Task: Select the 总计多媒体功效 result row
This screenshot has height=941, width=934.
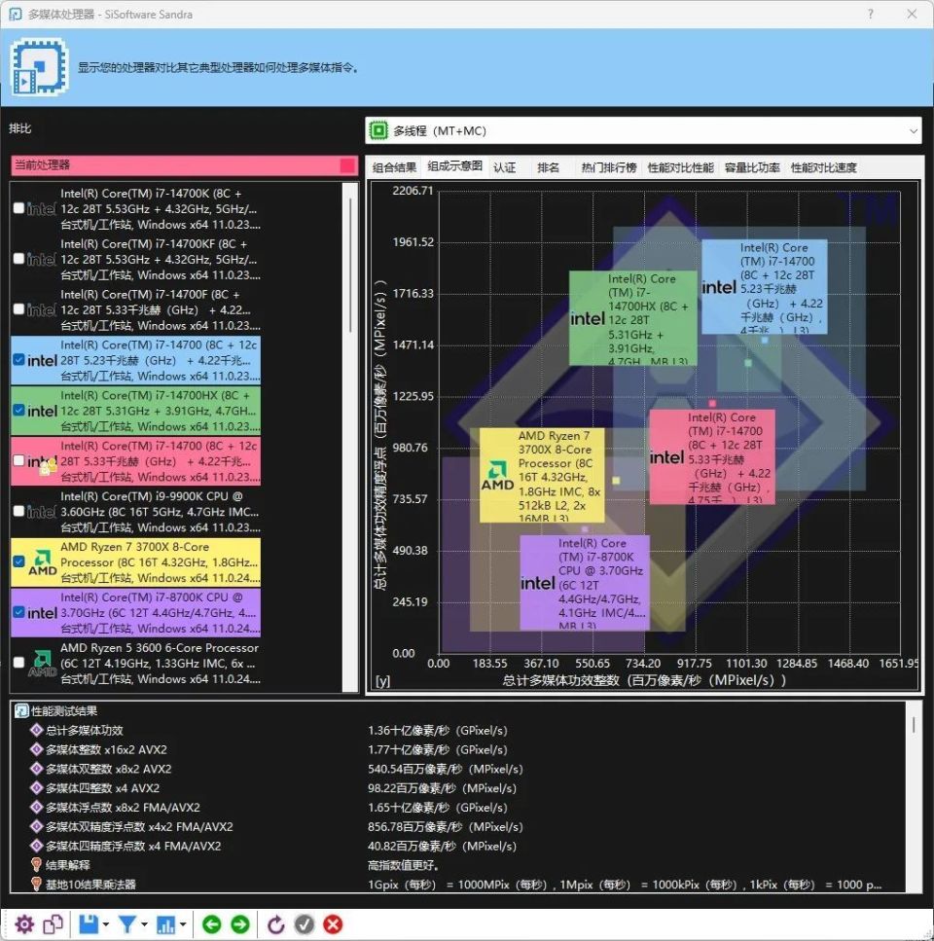Action: [x=85, y=730]
